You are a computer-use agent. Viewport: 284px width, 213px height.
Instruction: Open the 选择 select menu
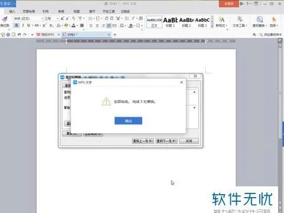(274, 22)
